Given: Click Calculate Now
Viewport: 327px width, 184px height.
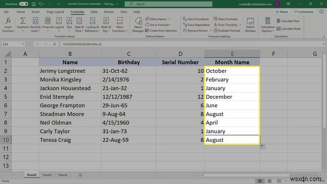Looking at the screenshot, I should pyautogui.click(x=288, y=21).
